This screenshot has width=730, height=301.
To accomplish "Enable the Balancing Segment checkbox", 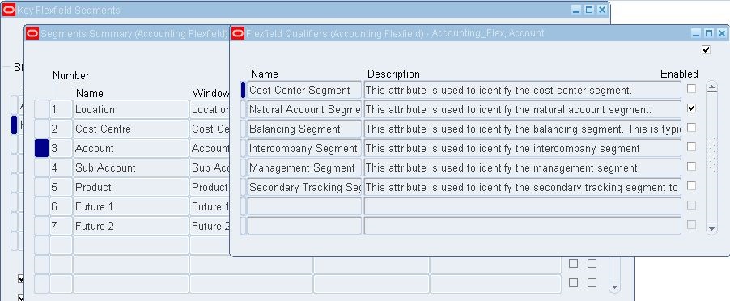I will click(x=692, y=128).
